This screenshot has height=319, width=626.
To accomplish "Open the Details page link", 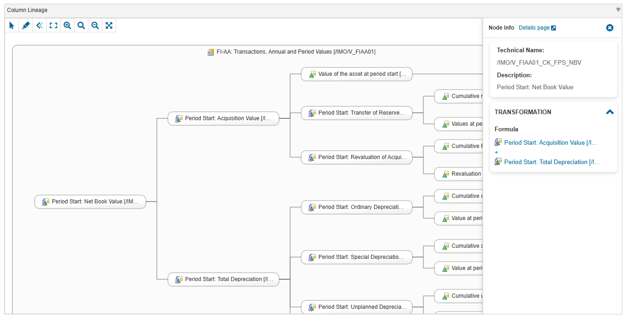I will pyautogui.click(x=537, y=28).
